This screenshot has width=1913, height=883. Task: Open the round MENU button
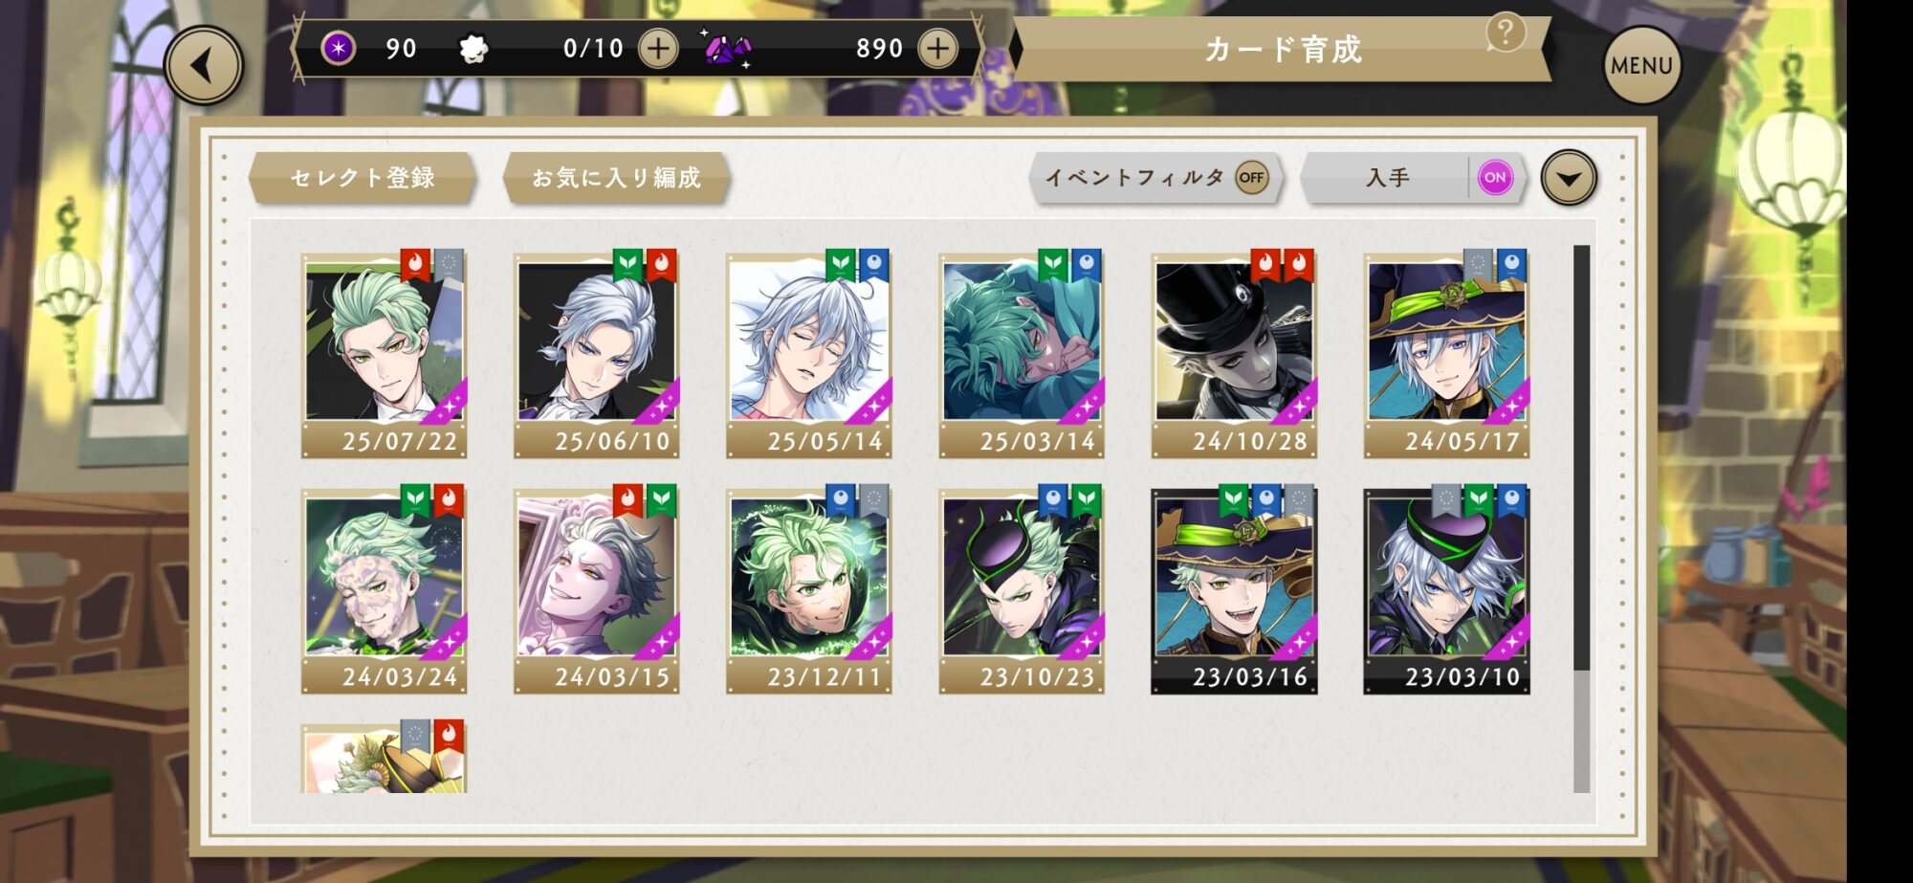[x=1641, y=65]
